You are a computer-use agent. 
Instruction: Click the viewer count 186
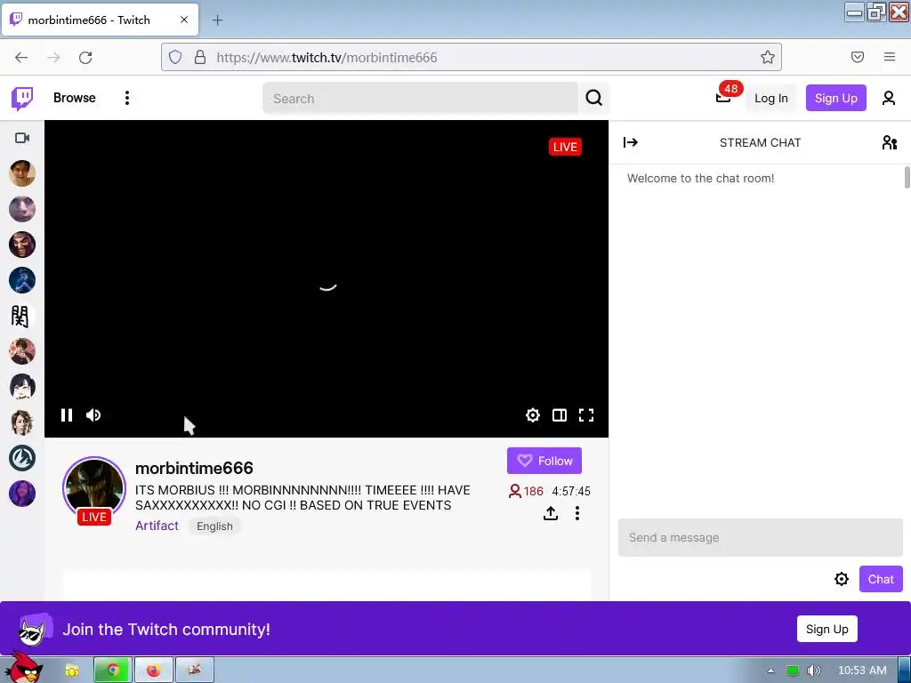[526, 491]
